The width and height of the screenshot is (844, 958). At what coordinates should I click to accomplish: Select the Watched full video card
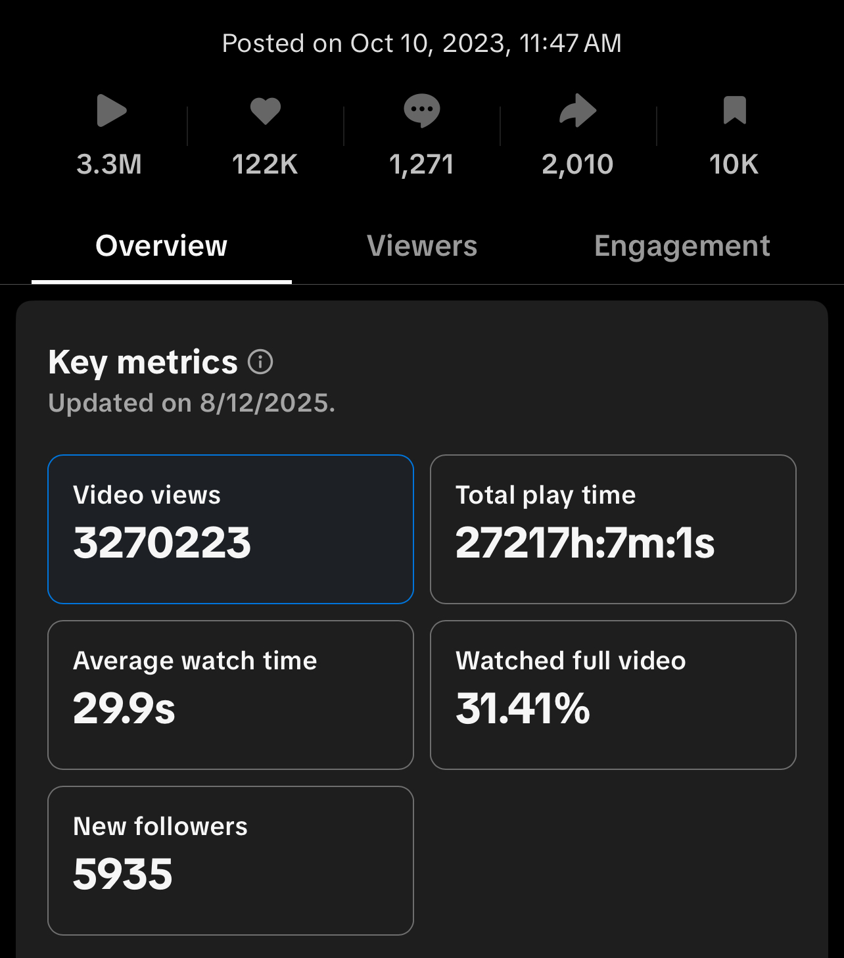coord(613,695)
